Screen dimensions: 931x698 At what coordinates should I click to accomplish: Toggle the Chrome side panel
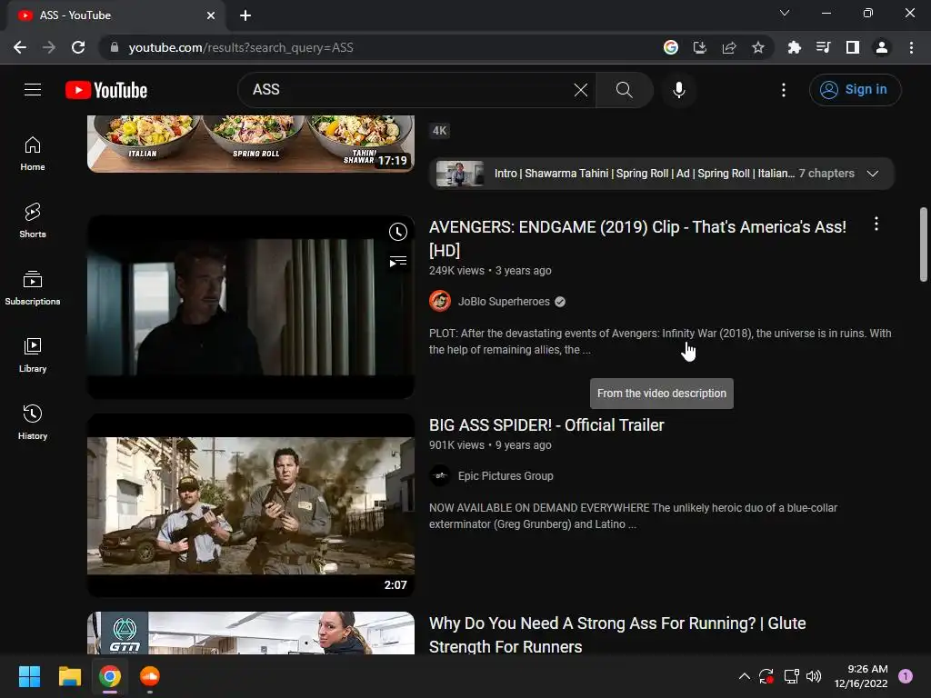coord(852,47)
